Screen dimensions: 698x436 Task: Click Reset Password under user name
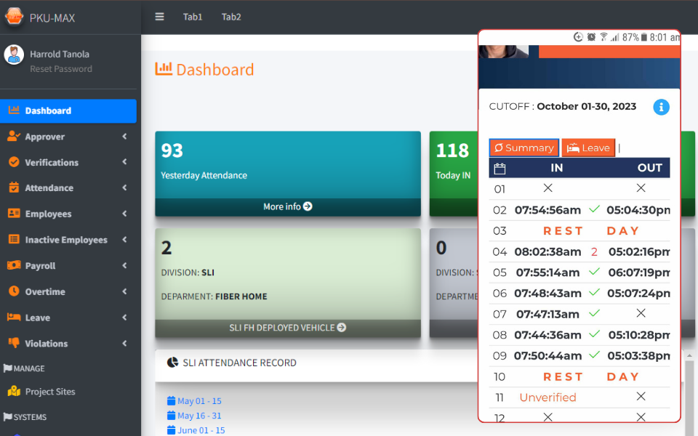[61, 69]
